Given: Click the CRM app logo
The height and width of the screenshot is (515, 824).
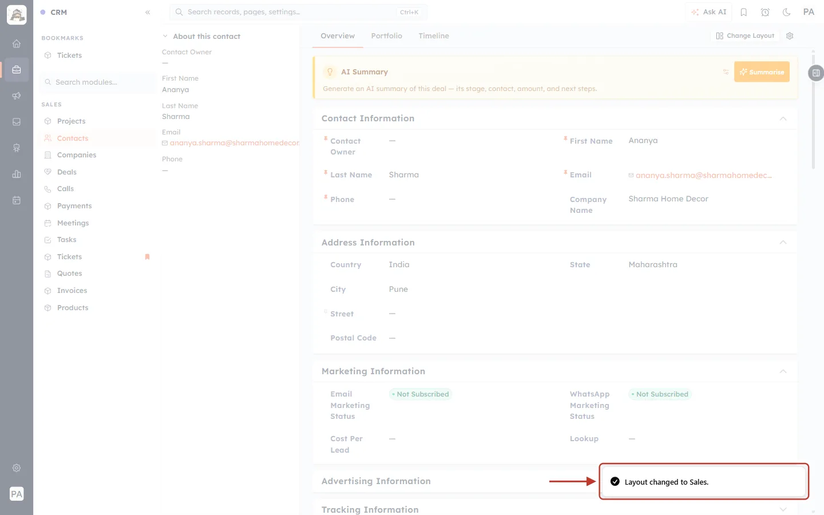Looking at the screenshot, I should point(17,15).
